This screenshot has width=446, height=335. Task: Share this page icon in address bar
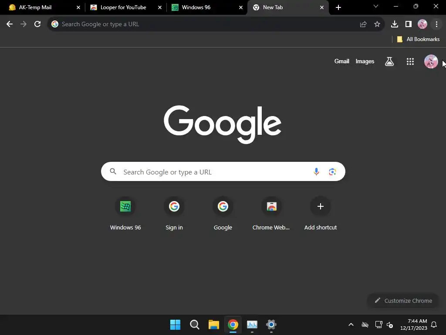click(363, 24)
